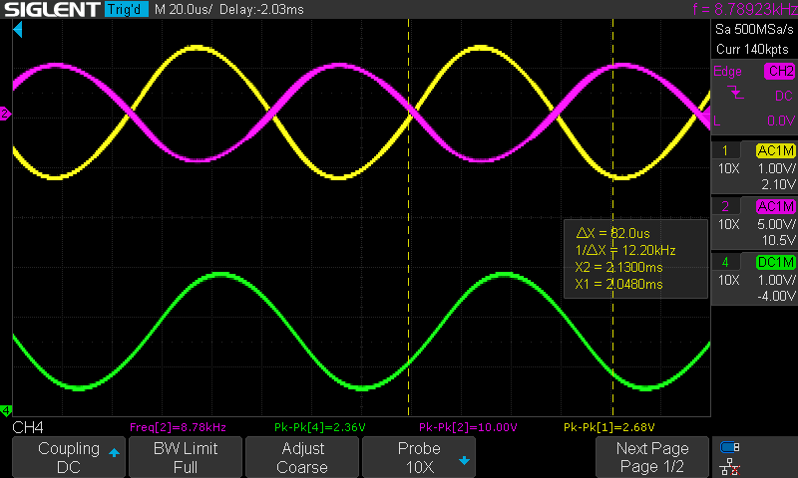Open the Coupling DC softkey menu
The image size is (798, 478).
[x=69, y=457]
